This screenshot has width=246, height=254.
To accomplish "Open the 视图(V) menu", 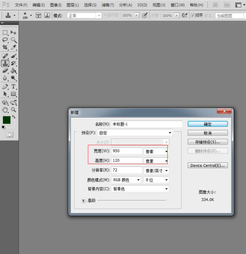I will coord(159,5).
